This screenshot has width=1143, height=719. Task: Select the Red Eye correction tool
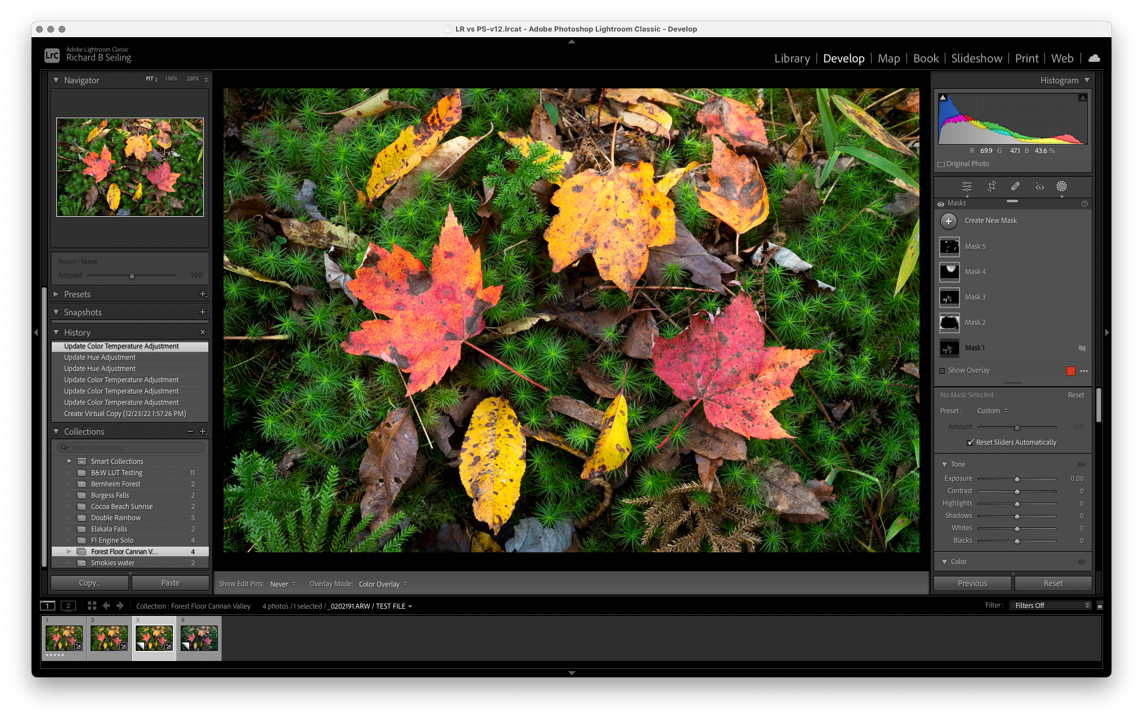(1039, 186)
